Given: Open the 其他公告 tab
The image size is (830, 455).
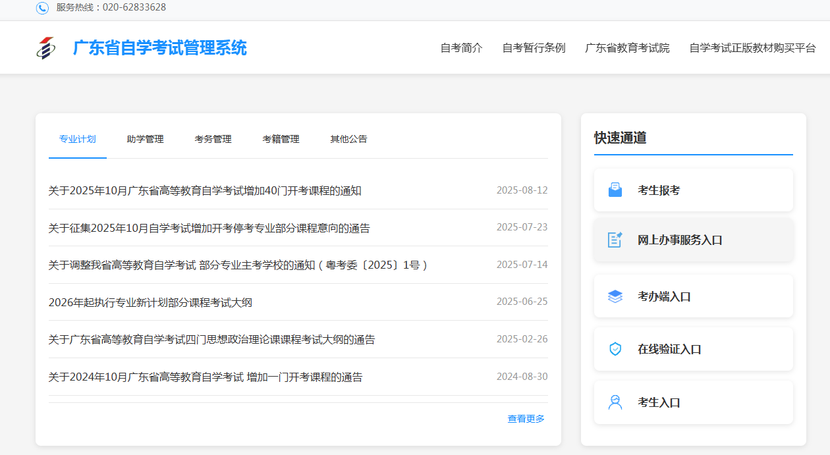Looking at the screenshot, I should coord(348,139).
